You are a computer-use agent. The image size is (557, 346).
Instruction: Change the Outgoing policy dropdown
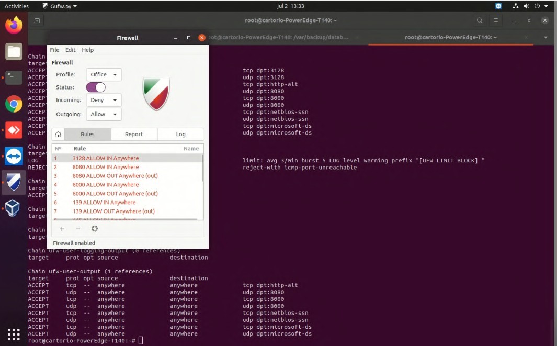104,114
